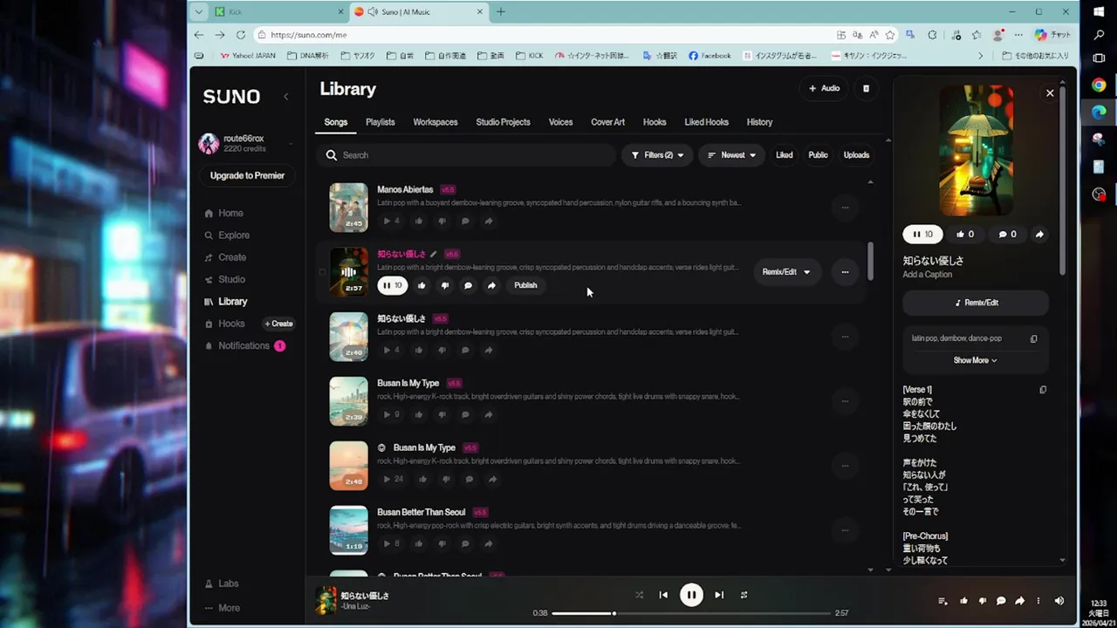Switch to Studio Projects tab
This screenshot has height=628, width=1117.
503,122
